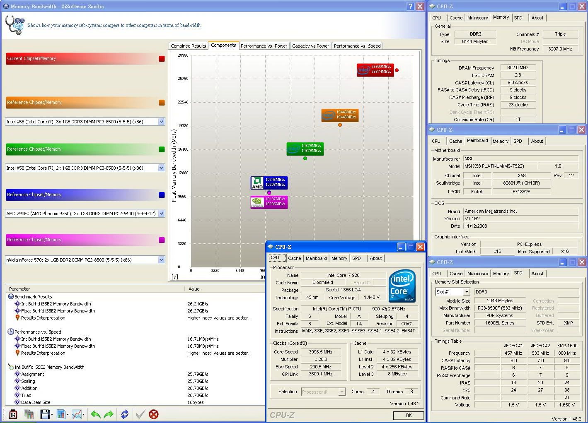Switch to the Combined Results tab
Screen dimensions: 588x423
point(189,46)
